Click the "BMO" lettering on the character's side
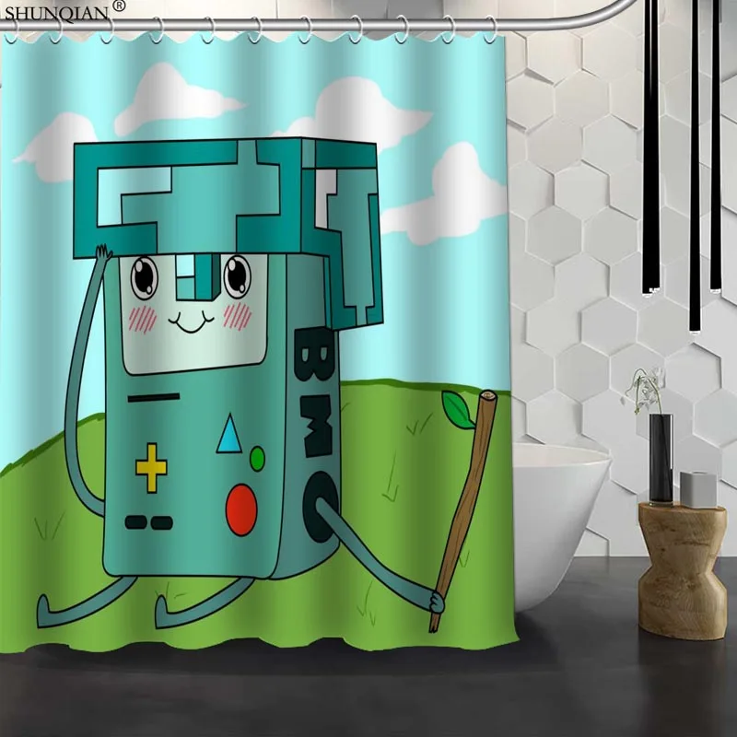Screen dimensions: 737x737 pos(316,434)
